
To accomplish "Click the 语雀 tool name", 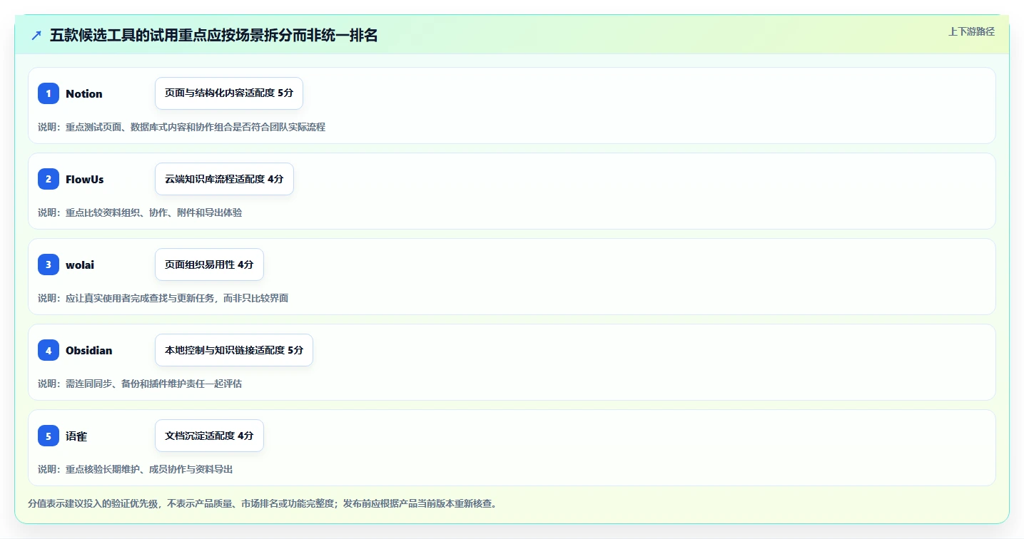I will click(76, 436).
